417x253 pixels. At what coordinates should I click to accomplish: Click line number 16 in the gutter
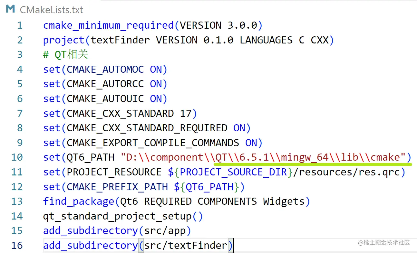[17, 245]
